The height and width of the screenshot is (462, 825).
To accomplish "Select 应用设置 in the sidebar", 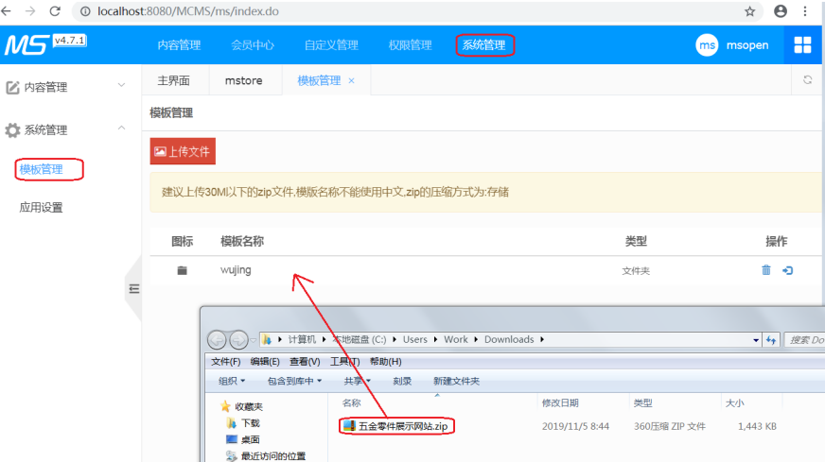I will click(x=41, y=208).
